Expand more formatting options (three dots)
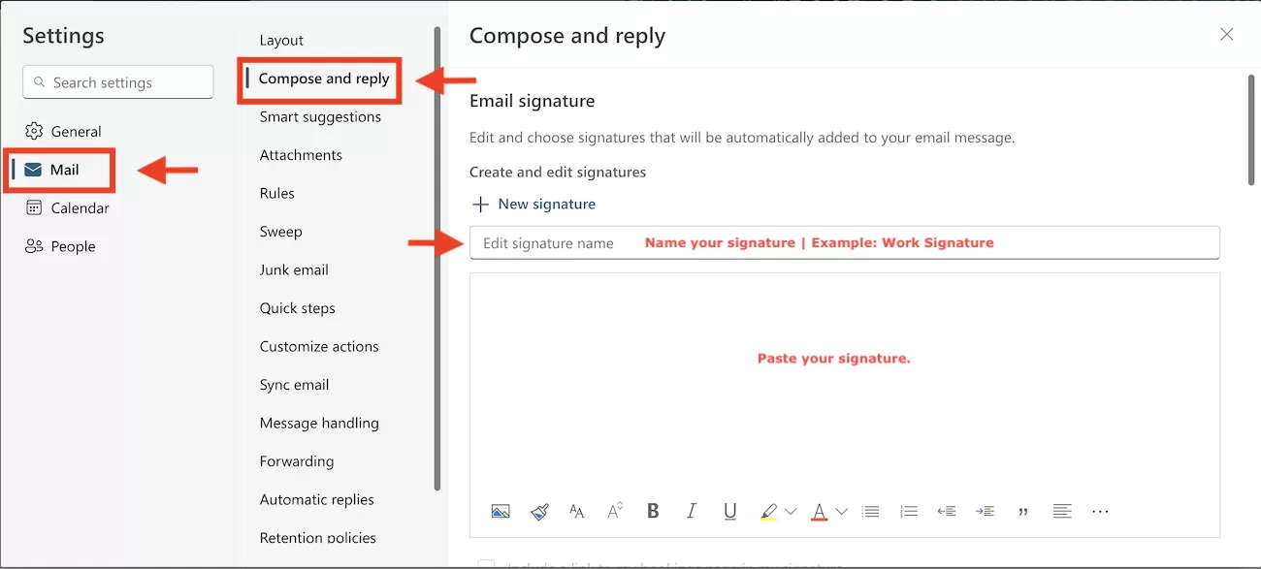1261x569 pixels. (1100, 511)
